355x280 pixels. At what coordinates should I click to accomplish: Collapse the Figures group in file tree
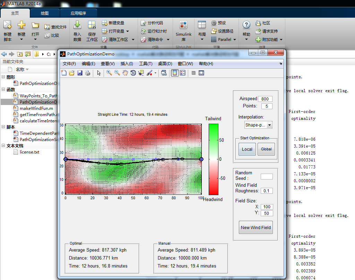[x=3, y=77]
